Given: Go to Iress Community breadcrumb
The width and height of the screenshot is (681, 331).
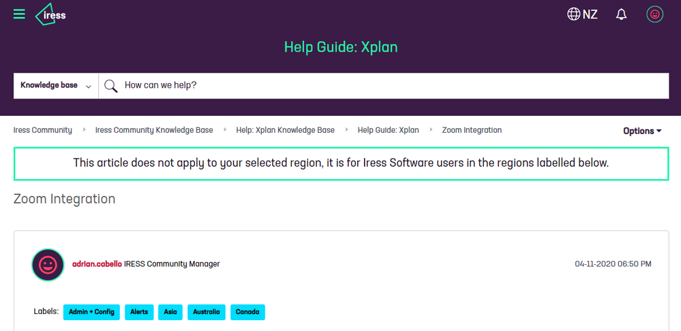Looking at the screenshot, I should (43, 130).
